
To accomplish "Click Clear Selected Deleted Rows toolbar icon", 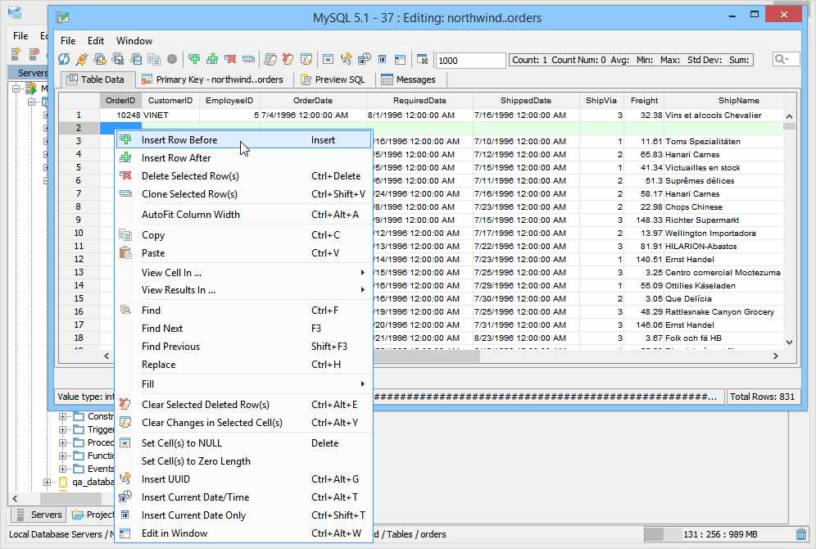I will pyautogui.click(x=288, y=59).
